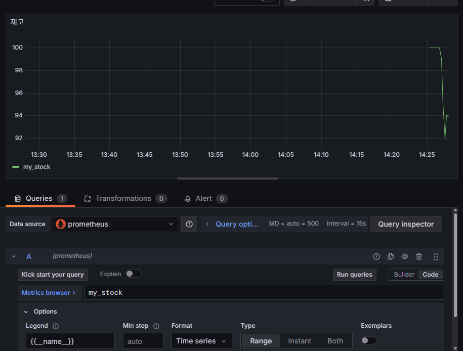This screenshot has width=463, height=351.
Task: Select the Instant query type
Action: (300, 341)
